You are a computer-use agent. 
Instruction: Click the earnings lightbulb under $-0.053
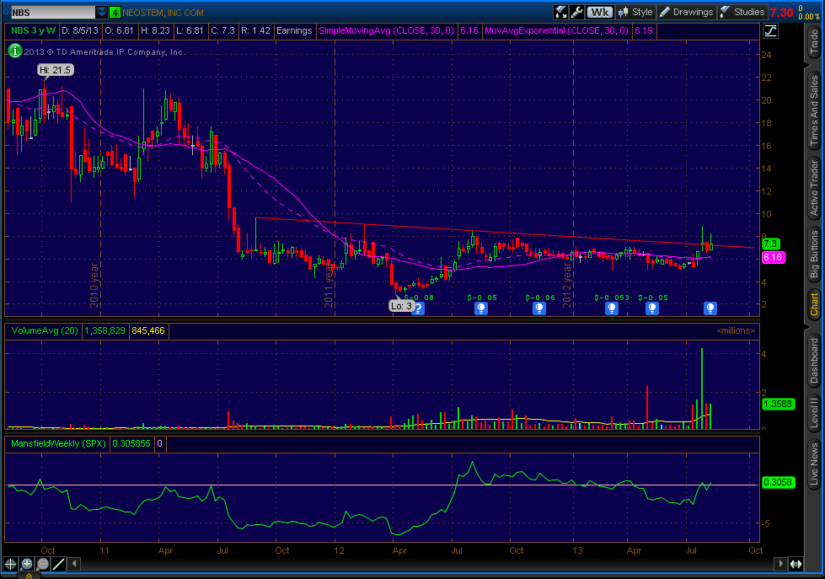[x=611, y=308]
